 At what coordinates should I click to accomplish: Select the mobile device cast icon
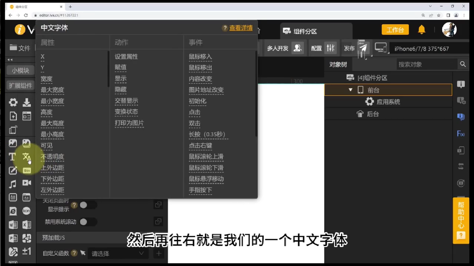point(13,129)
